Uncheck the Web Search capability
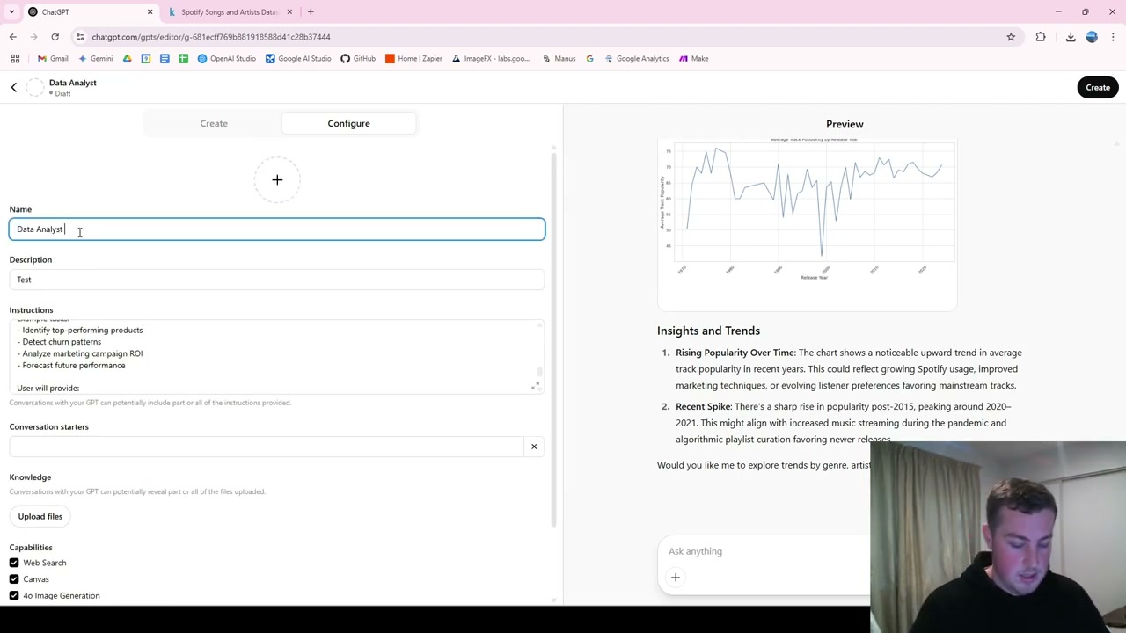The width and height of the screenshot is (1126, 633). tap(14, 563)
